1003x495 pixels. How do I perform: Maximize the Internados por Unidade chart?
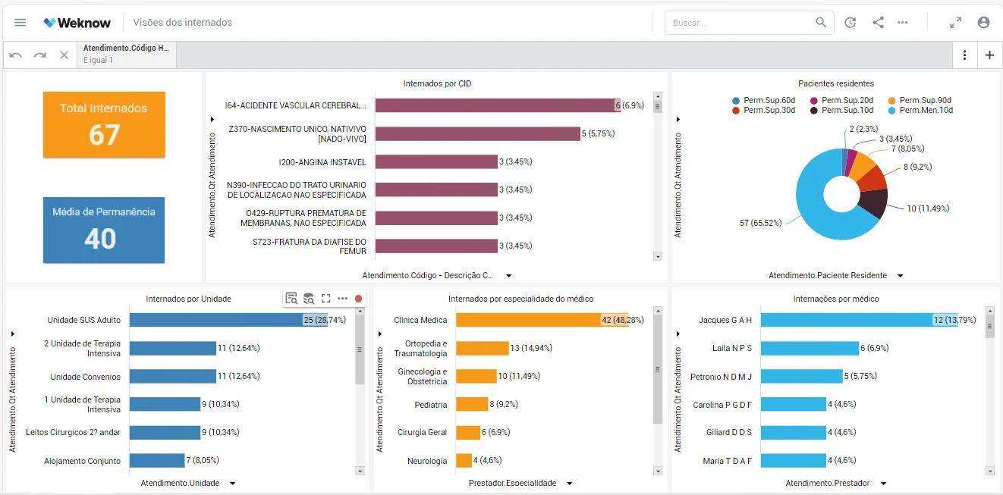click(326, 299)
